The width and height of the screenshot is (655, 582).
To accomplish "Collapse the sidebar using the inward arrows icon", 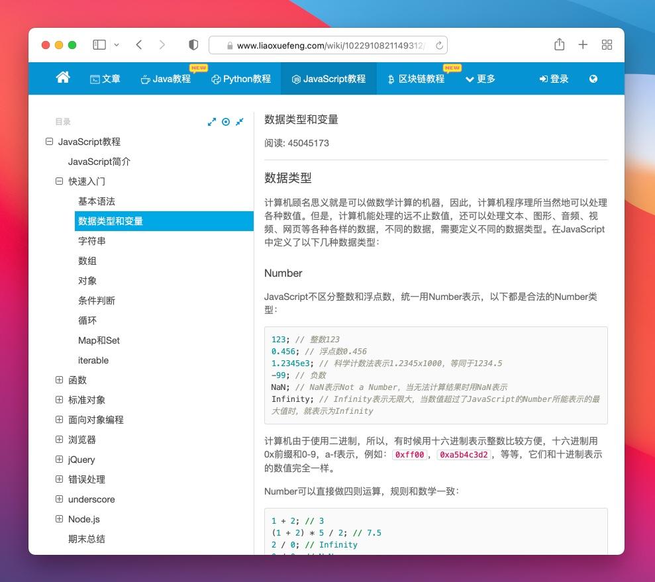I will pyautogui.click(x=239, y=122).
